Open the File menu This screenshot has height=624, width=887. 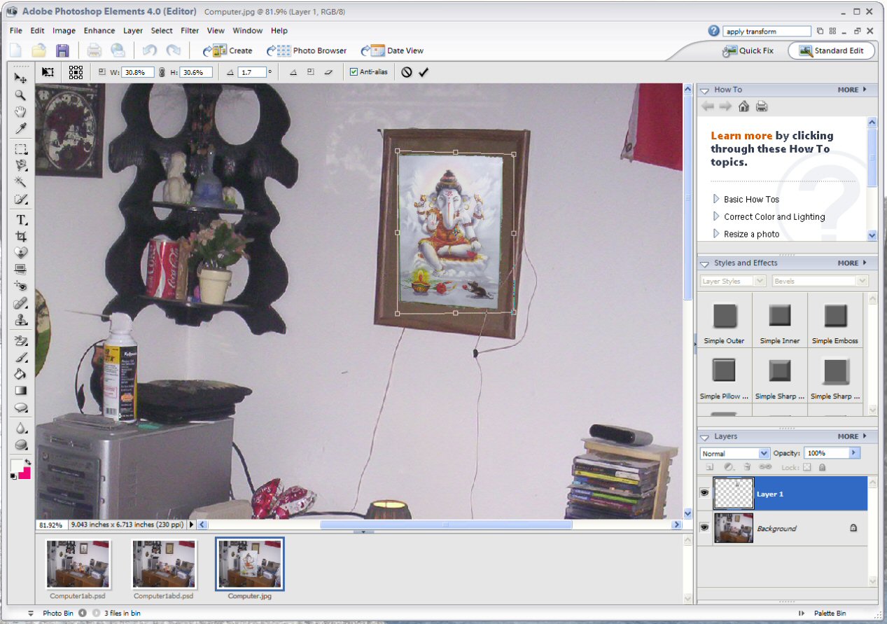(16, 31)
